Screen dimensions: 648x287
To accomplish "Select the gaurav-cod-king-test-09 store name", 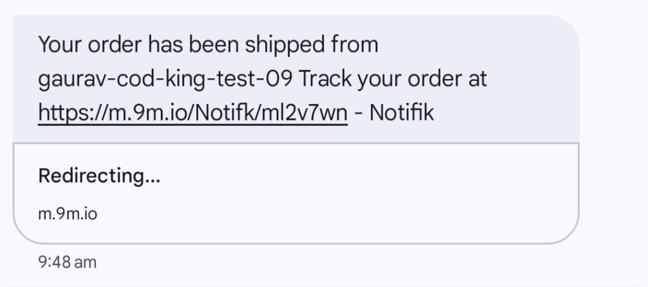I will coord(165,79).
